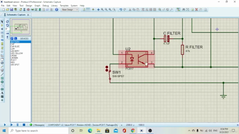Toggle the Wire Autorouter icon

click(178, 10)
